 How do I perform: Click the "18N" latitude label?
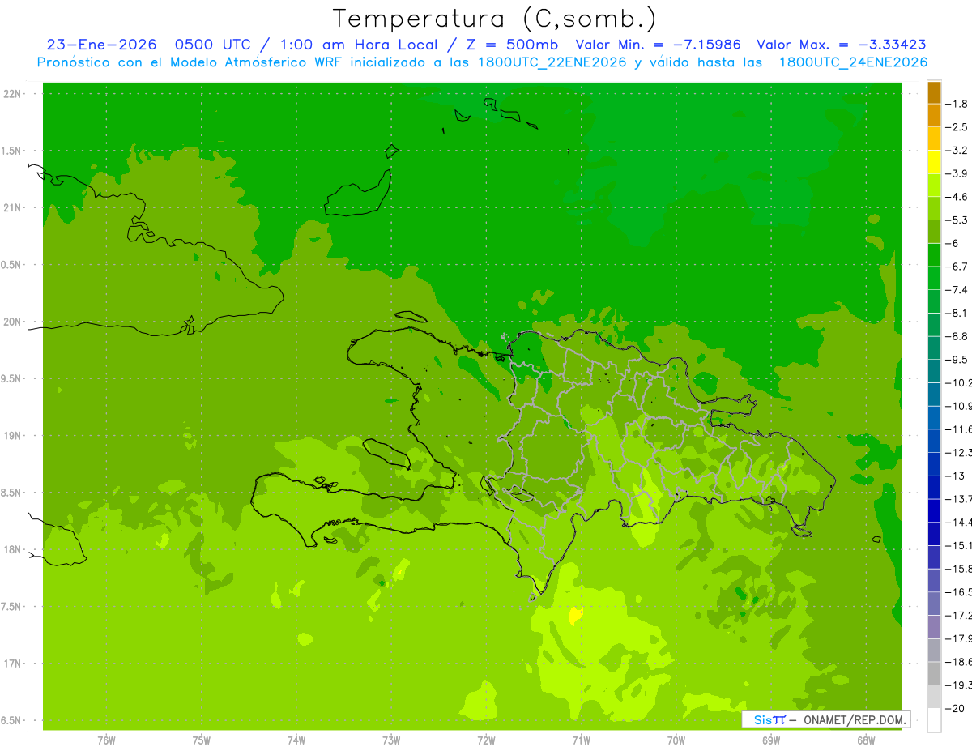[x=12, y=549]
